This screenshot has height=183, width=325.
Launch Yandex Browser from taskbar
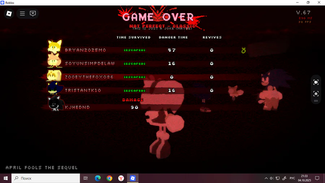point(121,178)
